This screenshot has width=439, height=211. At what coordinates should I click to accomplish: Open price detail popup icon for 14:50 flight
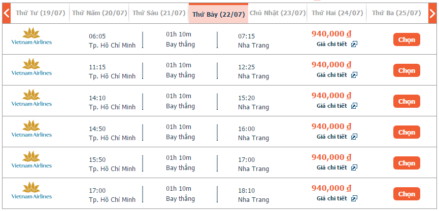354,137
